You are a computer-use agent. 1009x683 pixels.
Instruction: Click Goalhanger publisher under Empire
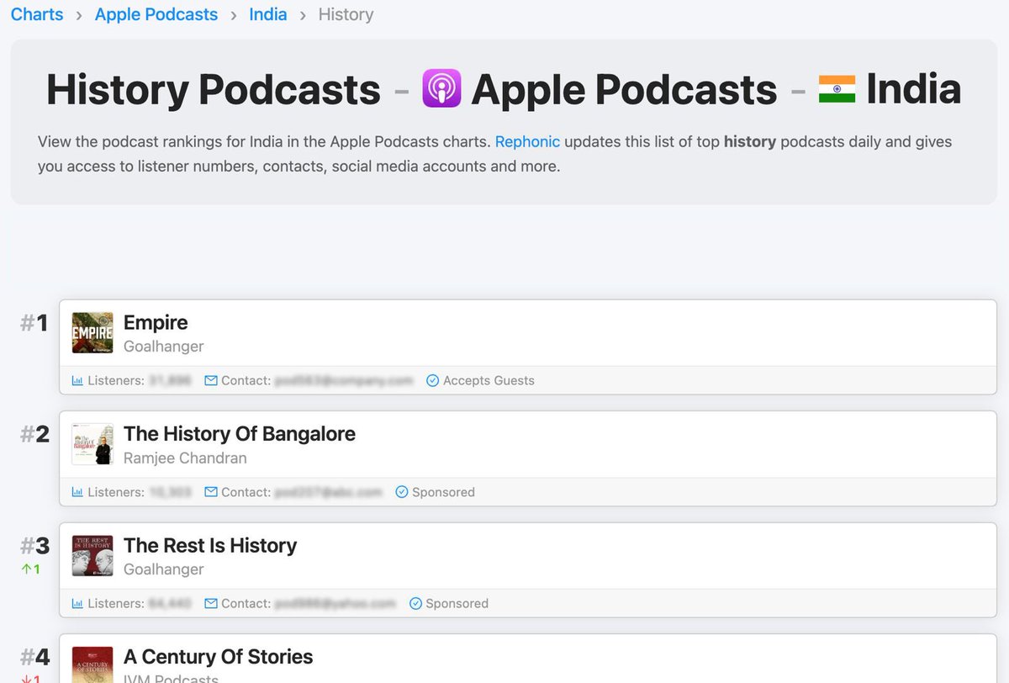(163, 346)
